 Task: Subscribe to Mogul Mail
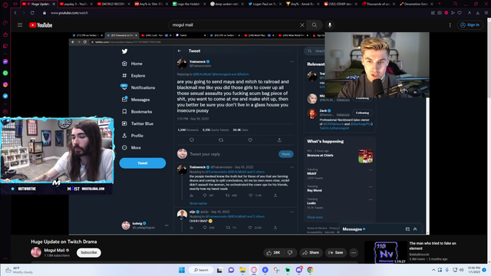pyautogui.click(x=89, y=252)
